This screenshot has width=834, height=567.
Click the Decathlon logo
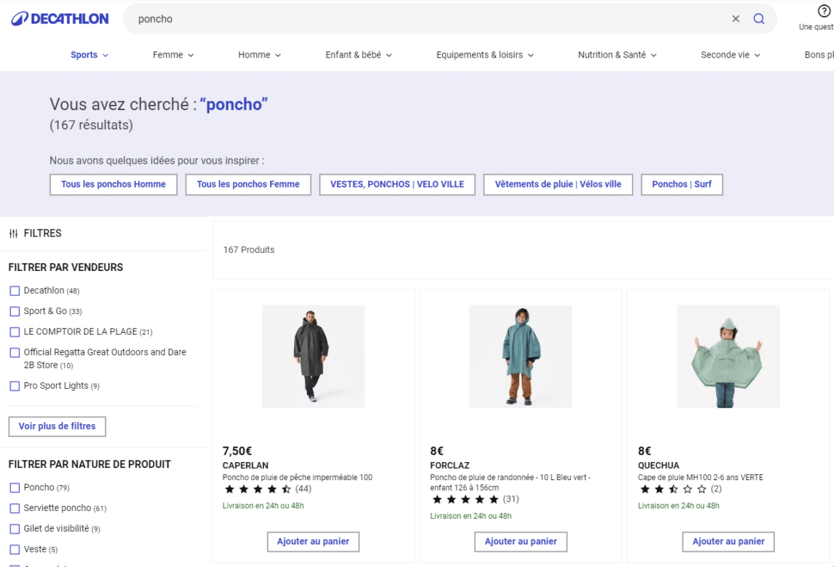coord(60,19)
